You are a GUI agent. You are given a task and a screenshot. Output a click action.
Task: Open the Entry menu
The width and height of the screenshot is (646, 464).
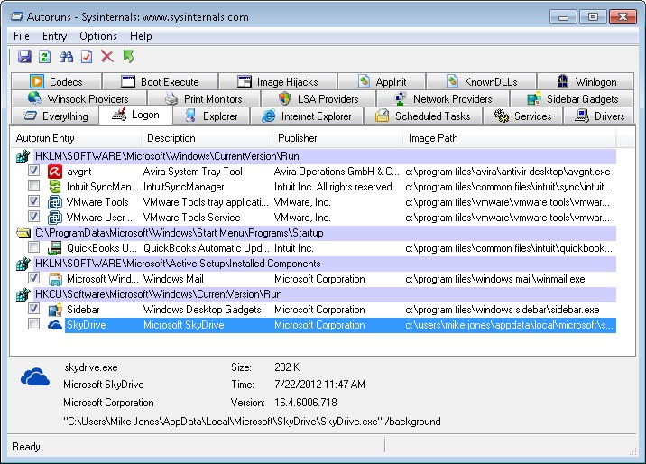[x=54, y=36]
